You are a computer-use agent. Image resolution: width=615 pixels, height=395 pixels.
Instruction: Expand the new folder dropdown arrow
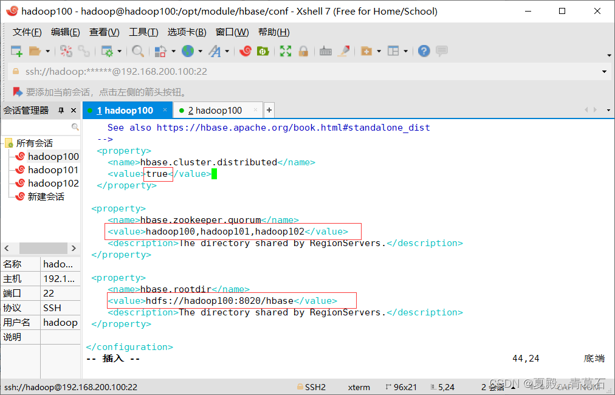(x=379, y=52)
